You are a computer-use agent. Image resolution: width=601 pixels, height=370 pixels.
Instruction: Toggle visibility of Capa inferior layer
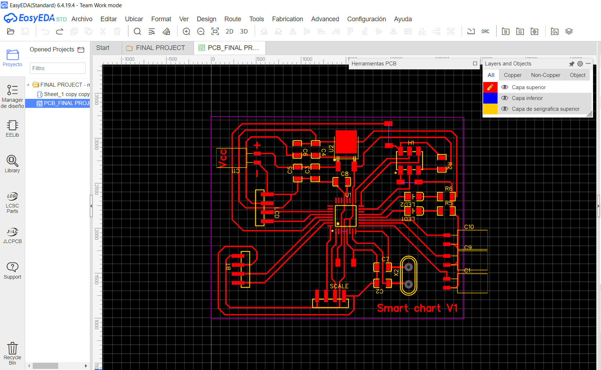pos(505,98)
